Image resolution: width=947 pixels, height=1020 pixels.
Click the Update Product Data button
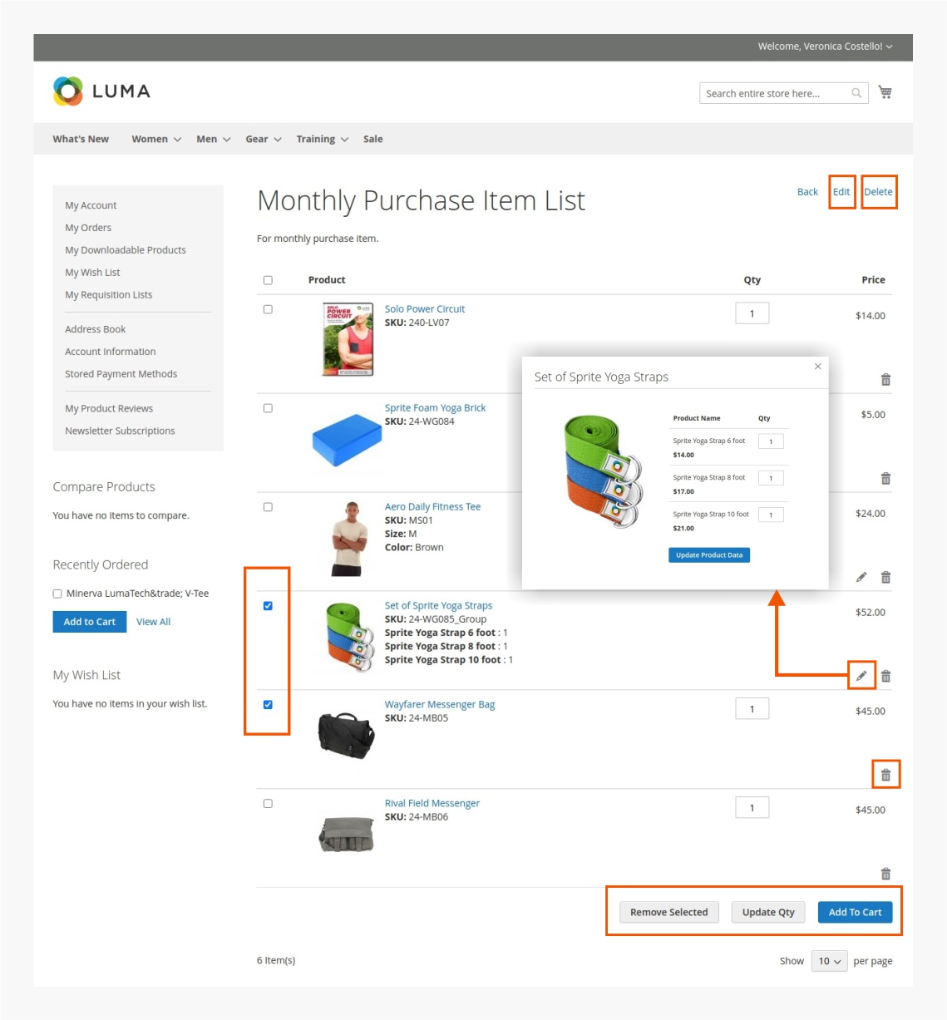point(708,554)
